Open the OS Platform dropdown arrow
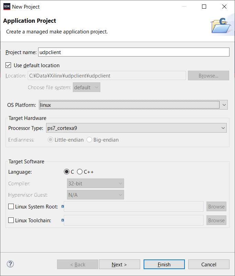The width and height of the screenshot is (235, 276). tap(224, 105)
